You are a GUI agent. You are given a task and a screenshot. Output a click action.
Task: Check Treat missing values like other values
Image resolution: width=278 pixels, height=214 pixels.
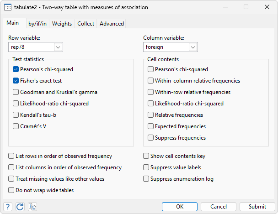(11, 179)
